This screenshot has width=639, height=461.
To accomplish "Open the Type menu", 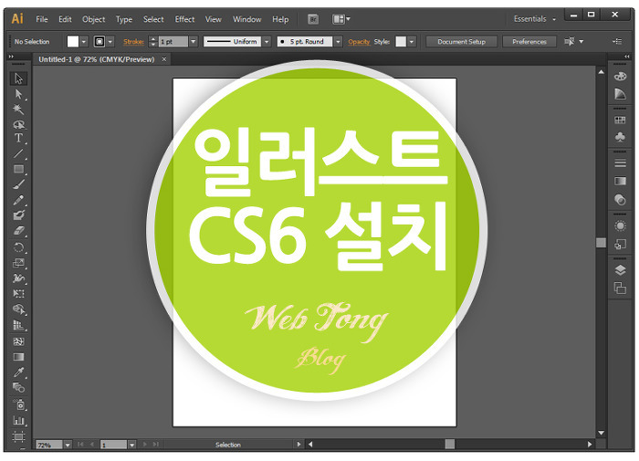I will tap(124, 19).
